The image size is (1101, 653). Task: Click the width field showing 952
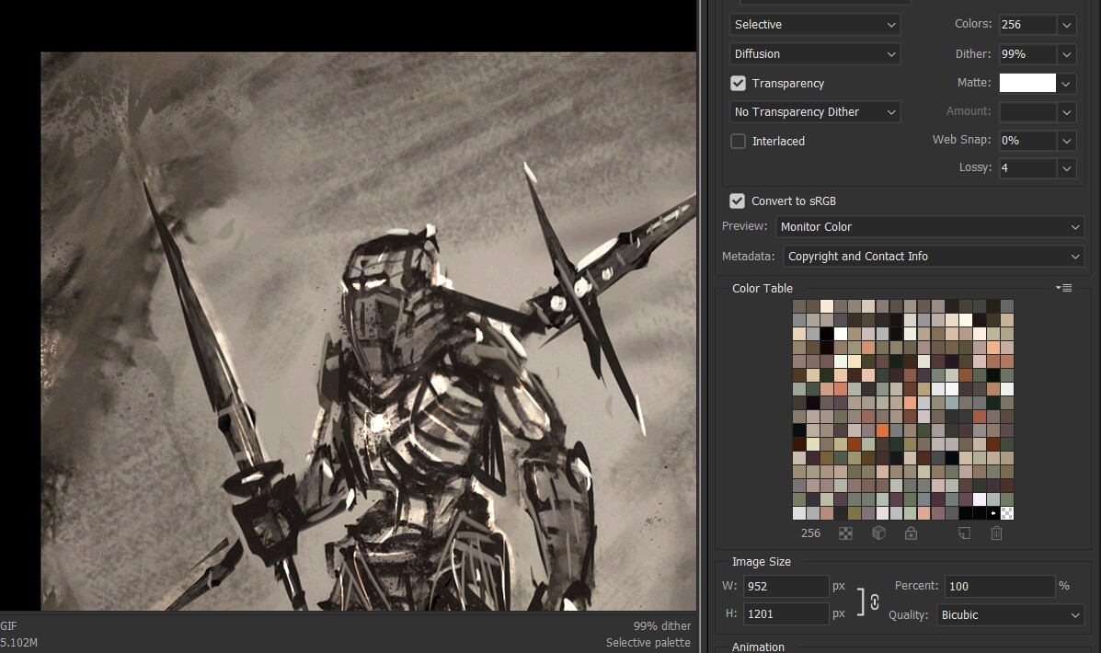click(786, 586)
